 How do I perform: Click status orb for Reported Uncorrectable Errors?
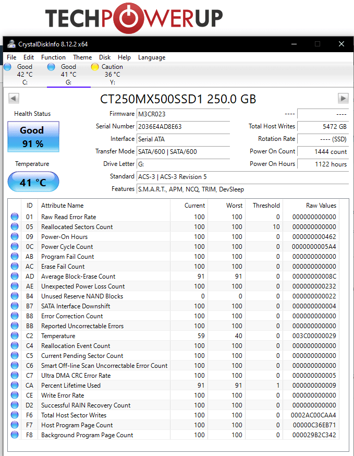point(15,326)
